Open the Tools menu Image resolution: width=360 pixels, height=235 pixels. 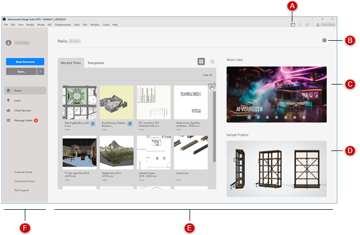pyautogui.click(x=76, y=25)
